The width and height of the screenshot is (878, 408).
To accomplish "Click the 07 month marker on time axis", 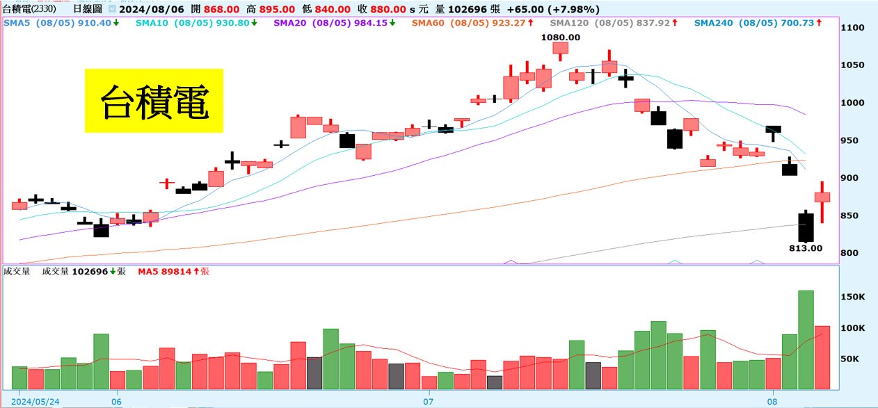I will 429,401.
